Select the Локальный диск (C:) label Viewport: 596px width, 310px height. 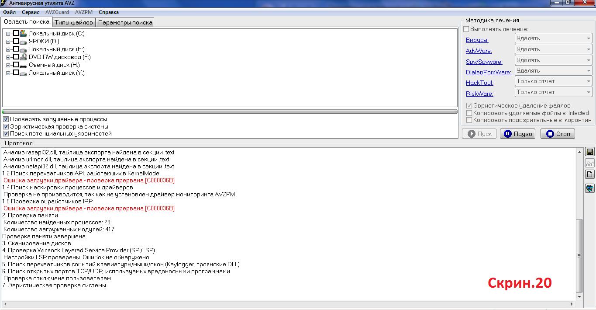click(57, 34)
